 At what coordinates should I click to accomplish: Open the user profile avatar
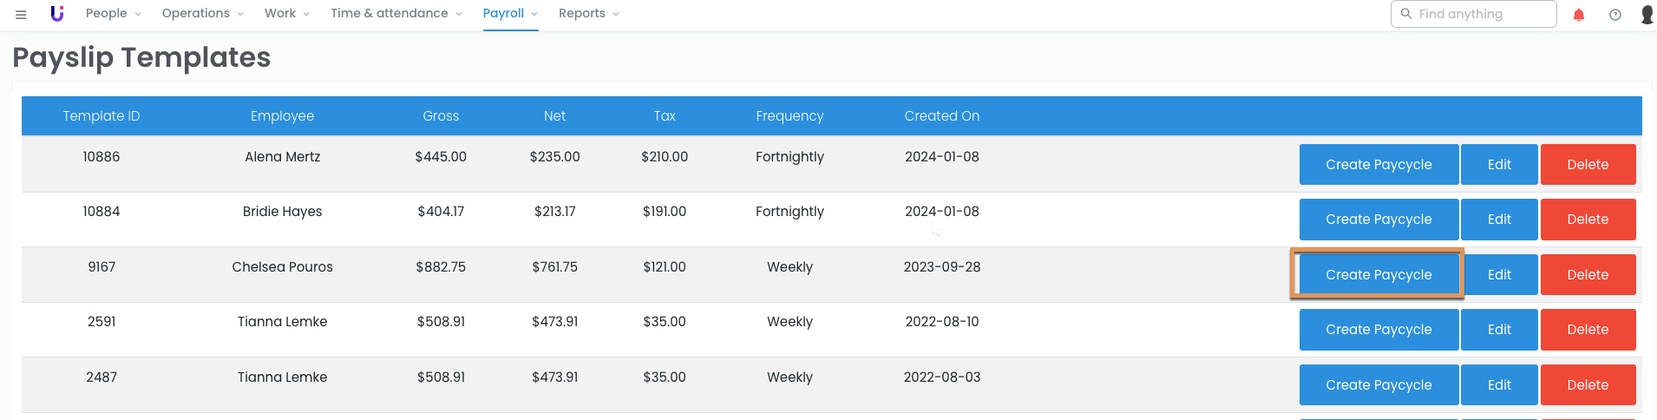(1647, 15)
